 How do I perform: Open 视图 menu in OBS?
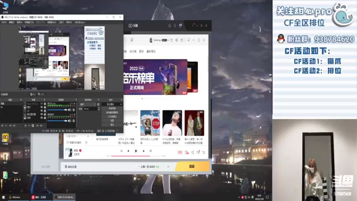click(x=19, y=22)
